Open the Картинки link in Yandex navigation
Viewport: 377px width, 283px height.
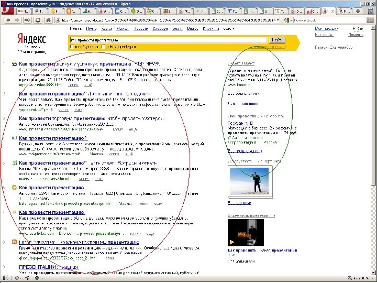pyautogui.click(x=211, y=28)
